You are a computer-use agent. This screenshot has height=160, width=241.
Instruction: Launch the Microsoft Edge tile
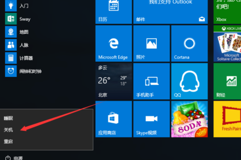point(114,44)
